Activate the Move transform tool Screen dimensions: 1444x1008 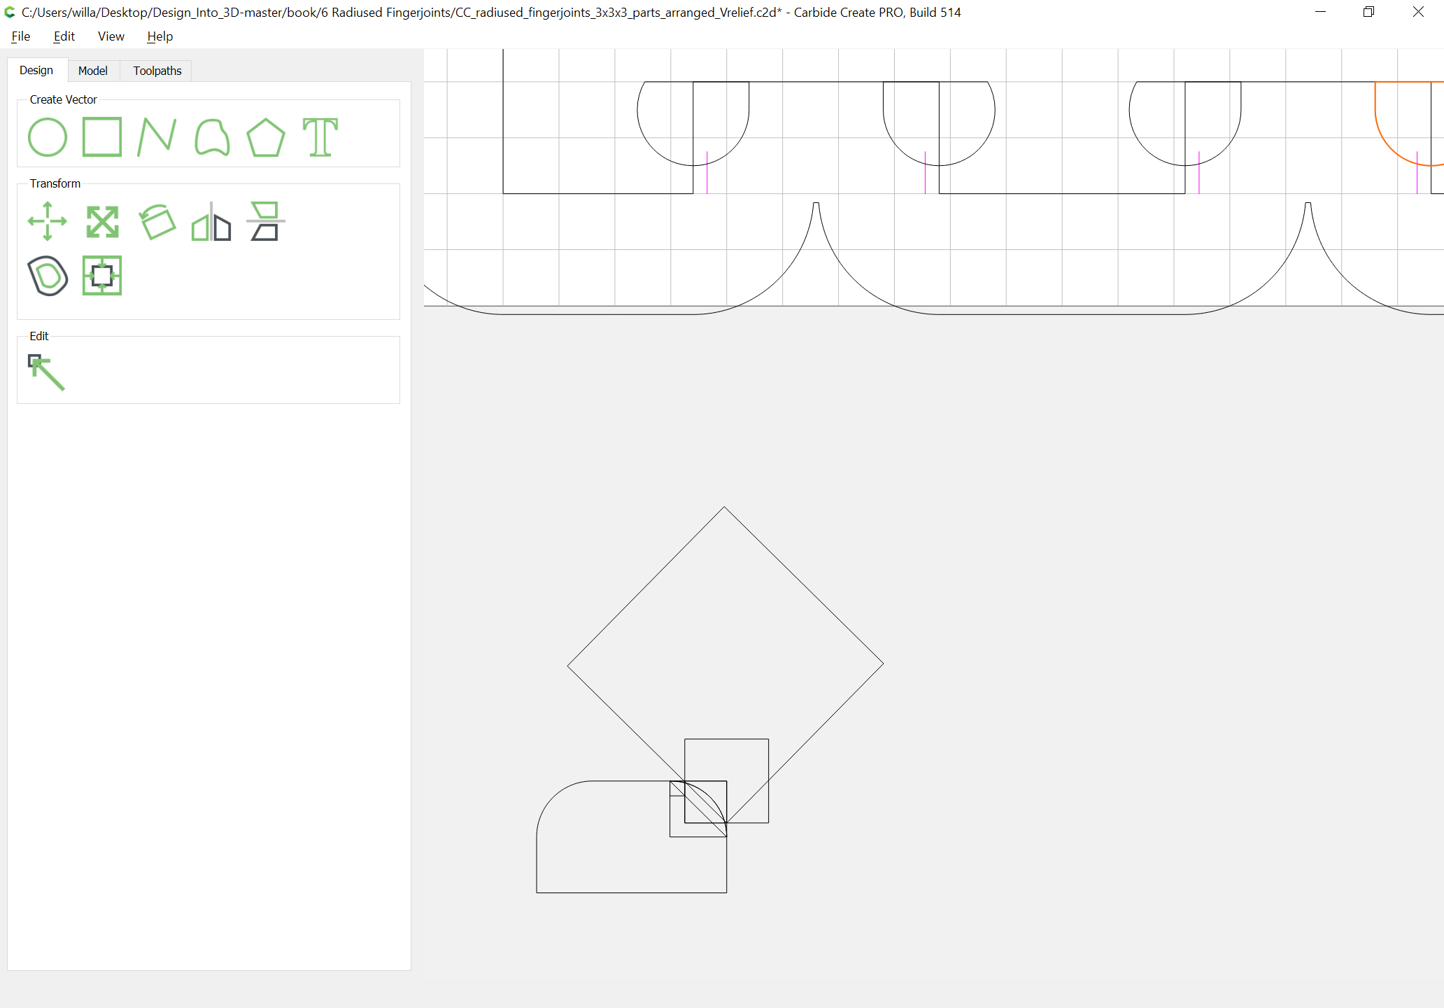click(x=48, y=221)
